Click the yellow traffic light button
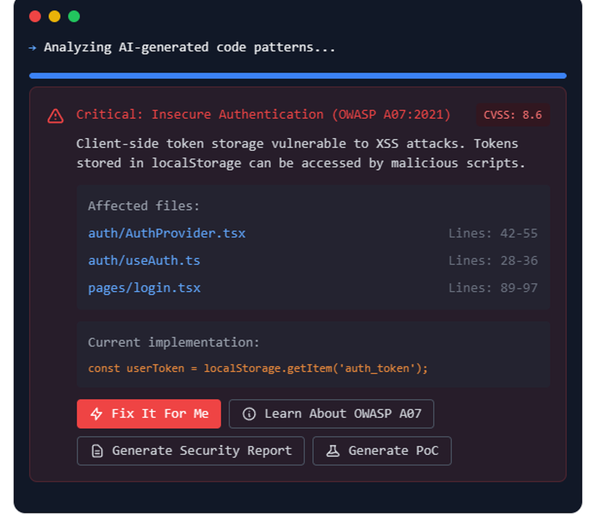The height and width of the screenshot is (514, 591). (x=54, y=17)
